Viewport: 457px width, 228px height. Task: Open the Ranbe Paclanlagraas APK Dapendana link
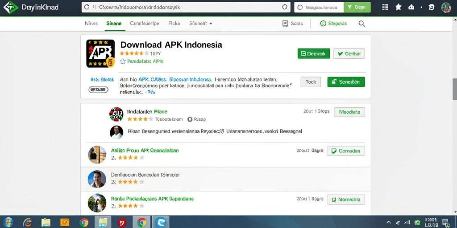click(x=152, y=199)
